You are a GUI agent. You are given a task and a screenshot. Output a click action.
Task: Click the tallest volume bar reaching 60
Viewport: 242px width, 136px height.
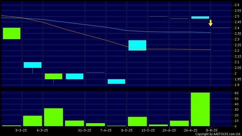(x=200, y=109)
